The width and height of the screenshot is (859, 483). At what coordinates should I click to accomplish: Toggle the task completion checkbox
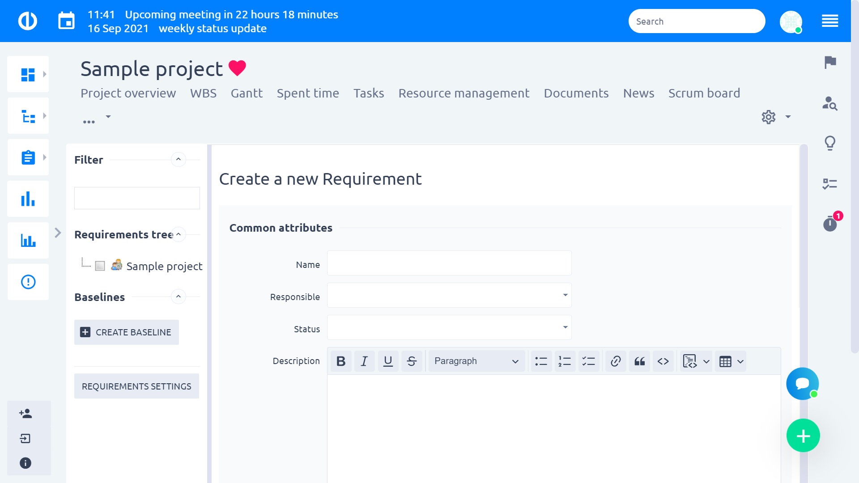click(x=100, y=266)
